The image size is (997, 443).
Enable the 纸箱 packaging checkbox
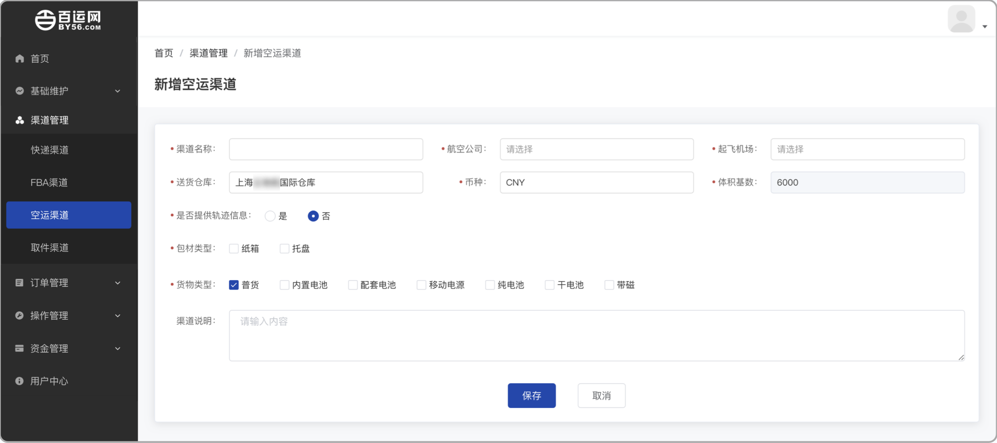coord(234,249)
